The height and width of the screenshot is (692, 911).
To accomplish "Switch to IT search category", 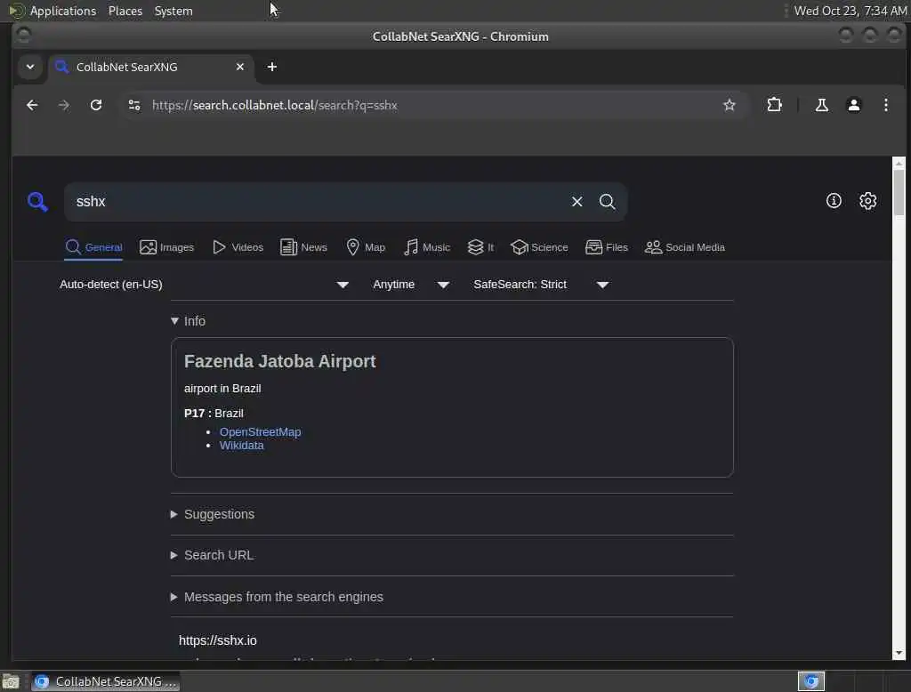I will (480, 247).
